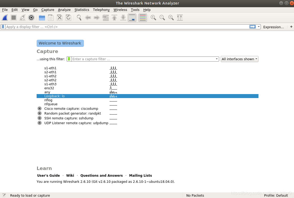Select the s2-eth2 interface
The width and height of the screenshot is (294, 198).
coord(147,80)
